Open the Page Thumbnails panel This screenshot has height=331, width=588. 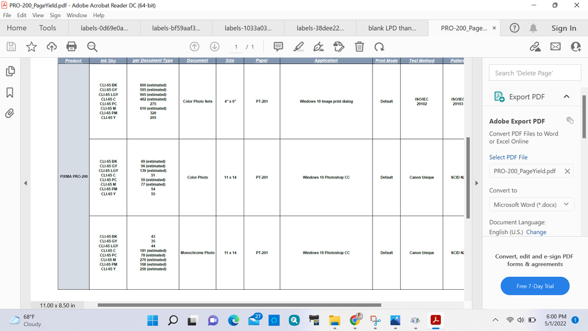pos(11,71)
